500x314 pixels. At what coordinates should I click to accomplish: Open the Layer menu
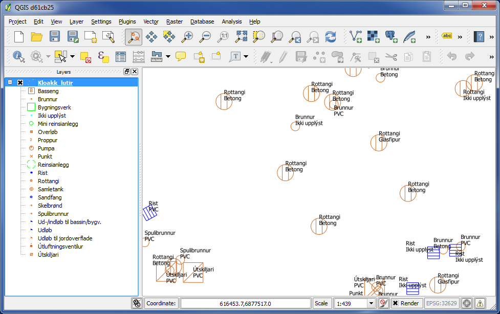(77, 21)
